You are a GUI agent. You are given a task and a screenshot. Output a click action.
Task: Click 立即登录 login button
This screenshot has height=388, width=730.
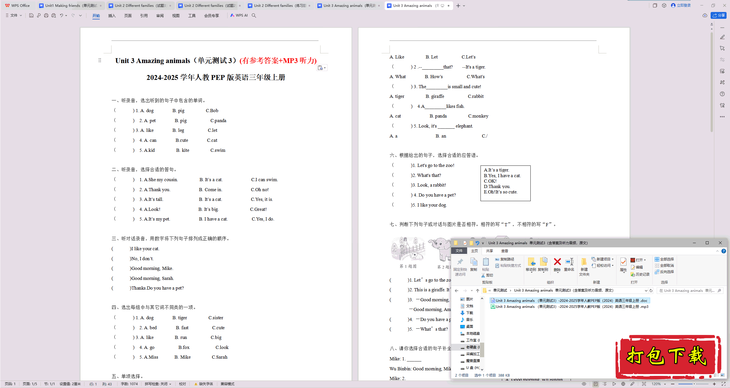(x=681, y=5)
